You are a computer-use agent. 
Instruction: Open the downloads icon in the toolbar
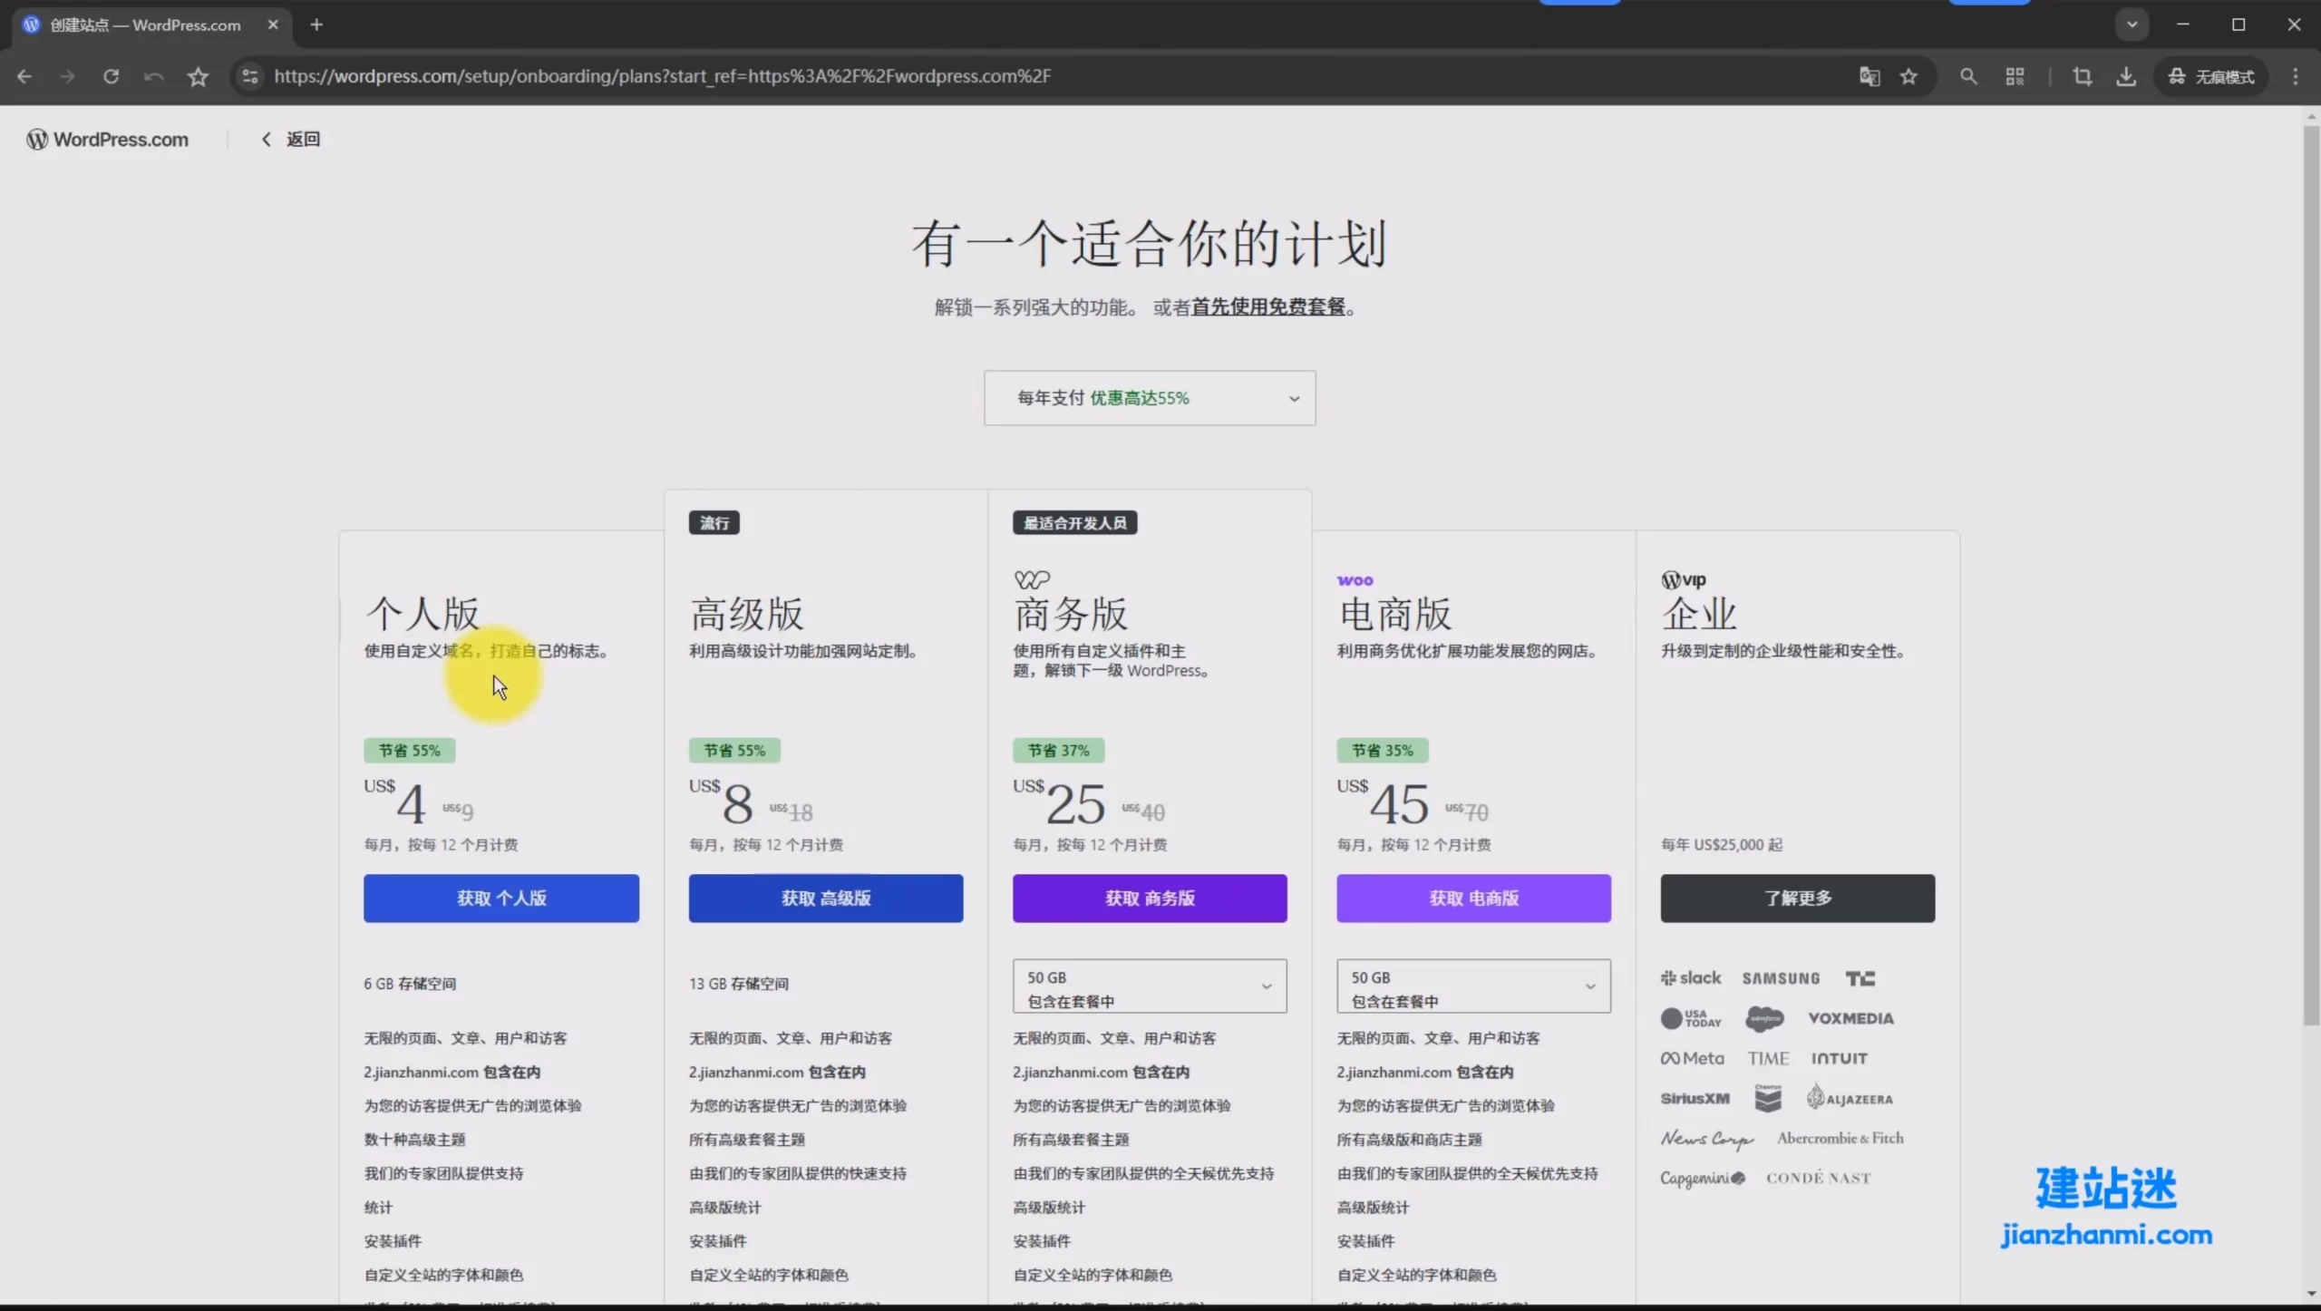tap(2126, 76)
